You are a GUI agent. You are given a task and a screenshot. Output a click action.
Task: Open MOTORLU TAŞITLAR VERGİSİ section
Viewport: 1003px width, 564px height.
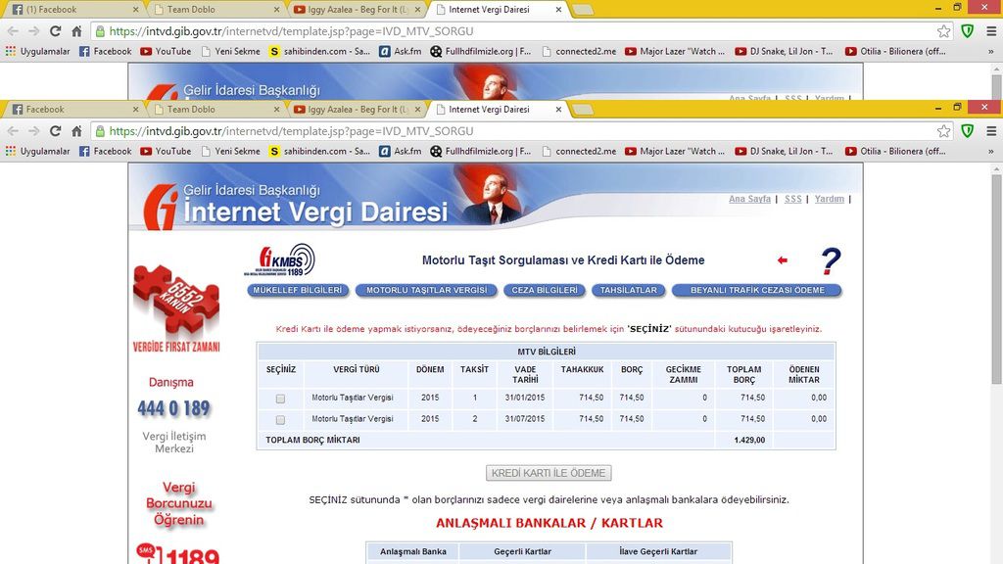(x=427, y=290)
